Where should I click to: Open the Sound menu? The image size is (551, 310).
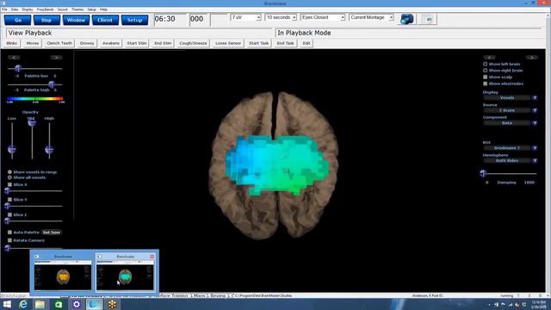pyautogui.click(x=62, y=9)
